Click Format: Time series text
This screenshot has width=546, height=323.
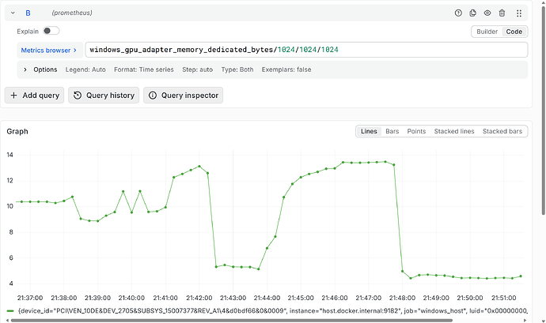144,69
